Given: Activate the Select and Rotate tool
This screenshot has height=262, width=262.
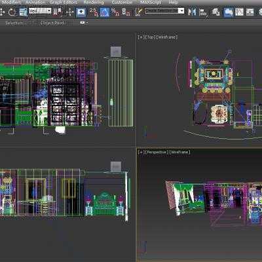Looking at the screenshot, I should pyautogui.click(x=12, y=12).
